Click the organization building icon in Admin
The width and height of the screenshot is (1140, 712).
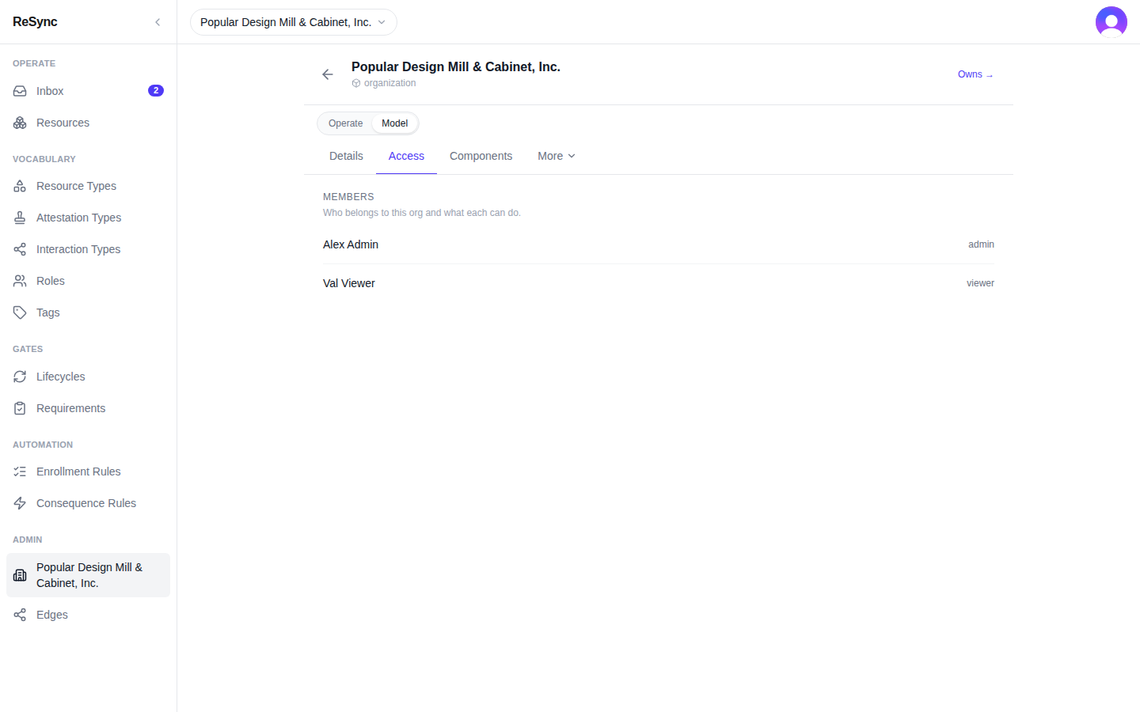[x=20, y=575]
